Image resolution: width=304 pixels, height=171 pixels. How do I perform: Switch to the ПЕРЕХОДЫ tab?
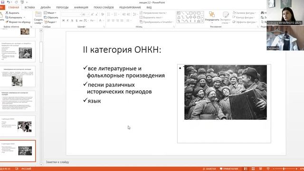coord(62,8)
